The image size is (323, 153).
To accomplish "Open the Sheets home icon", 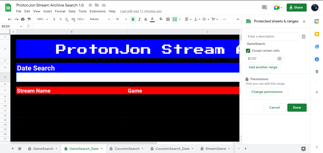I will pos(8,8).
